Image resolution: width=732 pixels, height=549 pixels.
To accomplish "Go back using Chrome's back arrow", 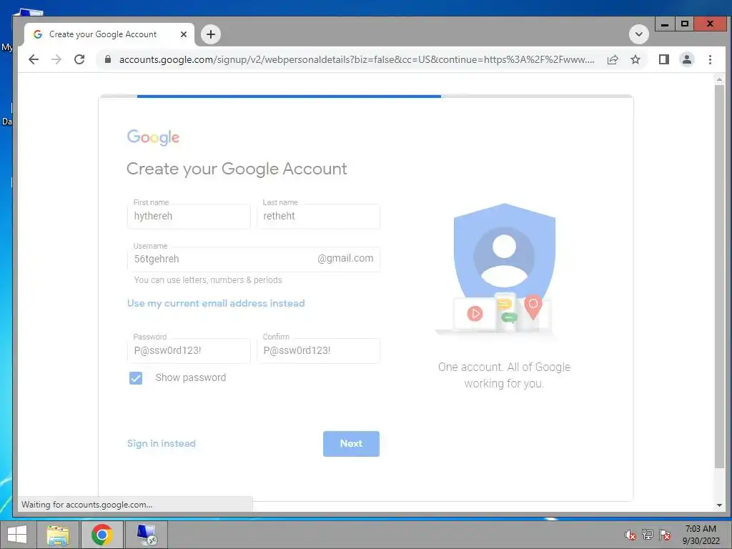I will point(34,59).
